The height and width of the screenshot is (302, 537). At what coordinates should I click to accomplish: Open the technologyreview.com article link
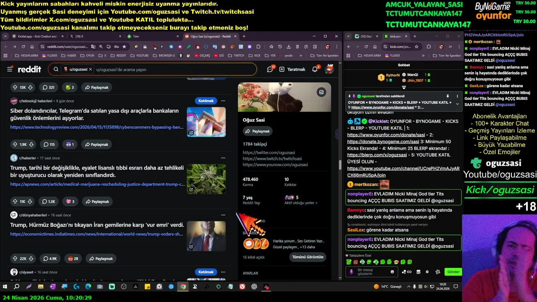point(97,127)
